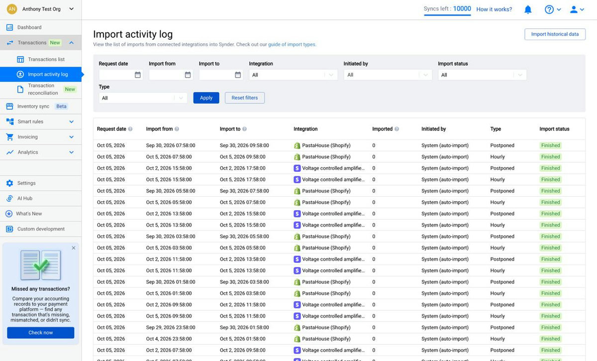Click the Transactions arrows icon in sidebar
Screen dimensions: 597x361
click(10, 43)
